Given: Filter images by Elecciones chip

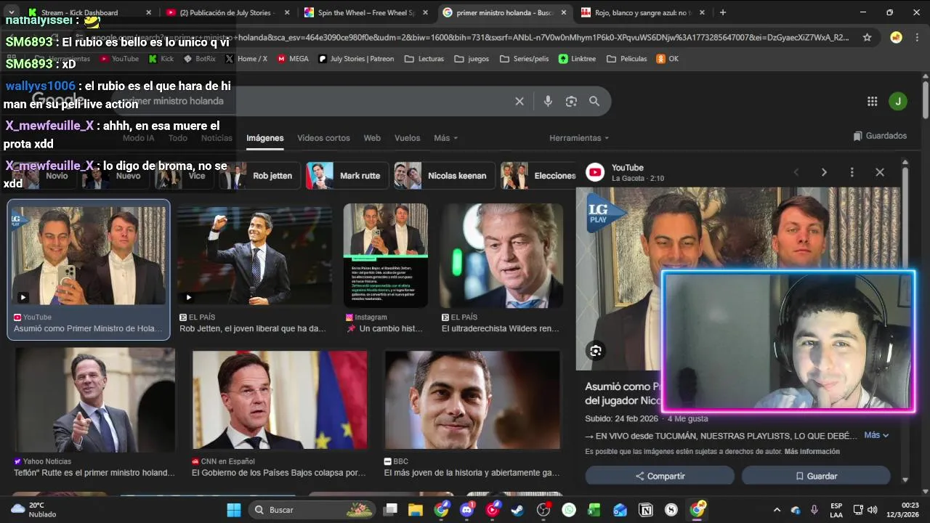Looking at the screenshot, I should [x=539, y=176].
